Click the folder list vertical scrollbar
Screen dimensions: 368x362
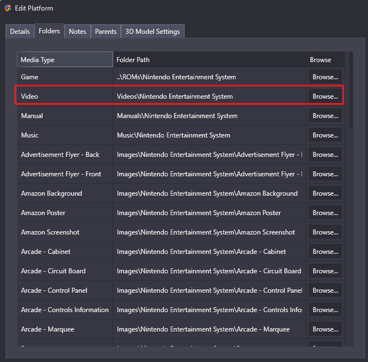coord(351,90)
